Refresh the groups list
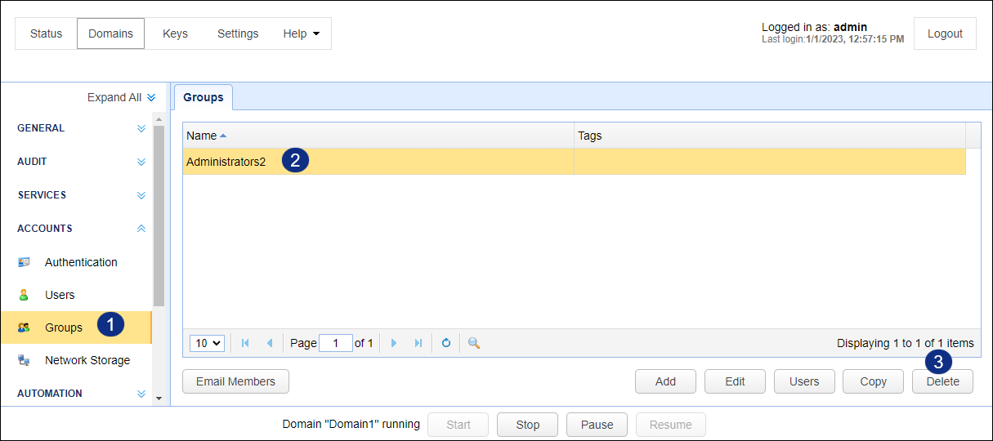This screenshot has height=441, width=993. (446, 343)
